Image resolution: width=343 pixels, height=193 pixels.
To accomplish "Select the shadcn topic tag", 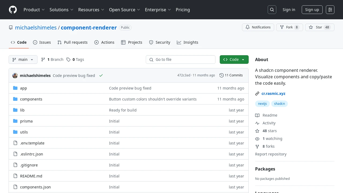I will [x=279, y=103].
